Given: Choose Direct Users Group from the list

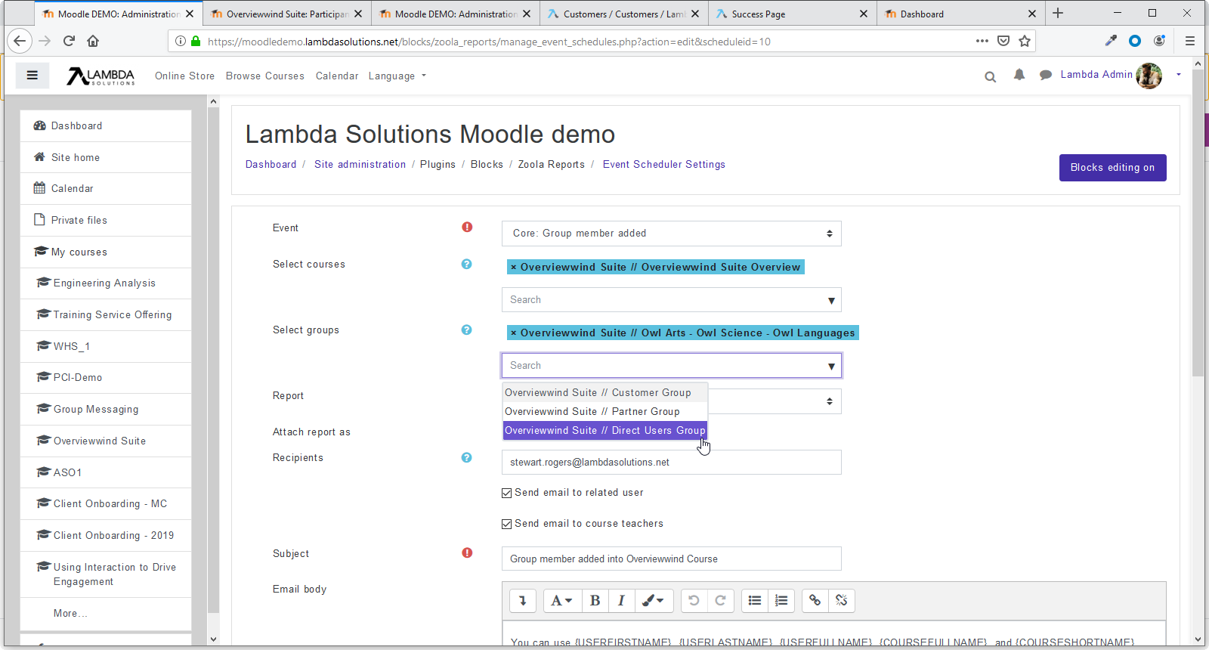Looking at the screenshot, I should [605, 430].
